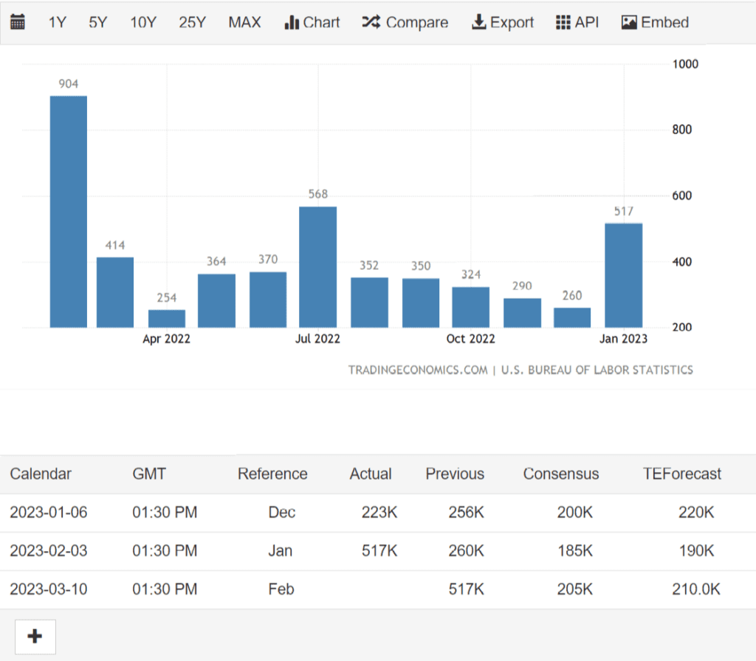Click the Embed button
Image resolution: width=756 pixels, height=661 pixels.
(x=655, y=22)
